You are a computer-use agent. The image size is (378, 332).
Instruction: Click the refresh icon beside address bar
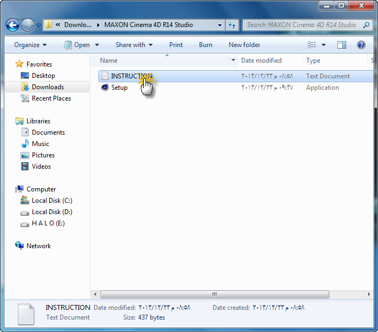[x=233, y=25]
